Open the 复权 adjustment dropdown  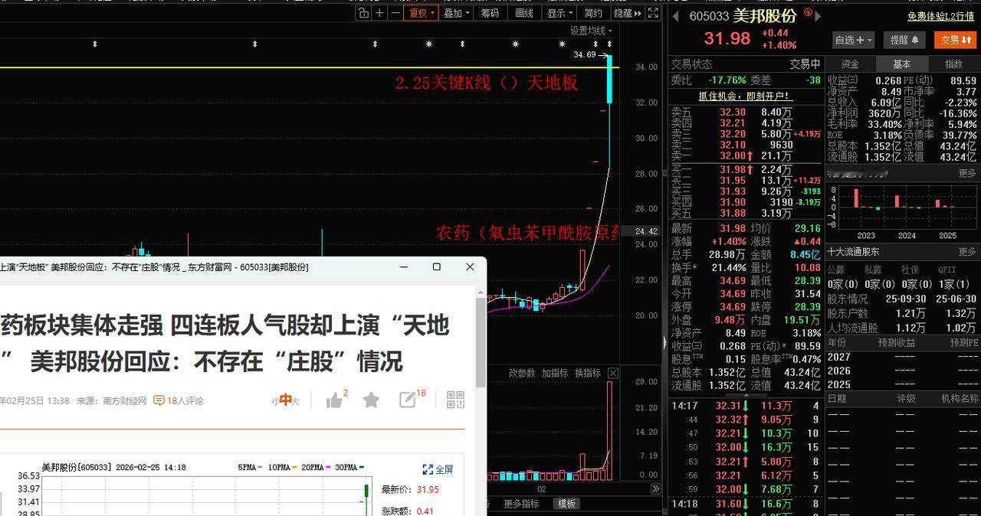pos(421,13)
